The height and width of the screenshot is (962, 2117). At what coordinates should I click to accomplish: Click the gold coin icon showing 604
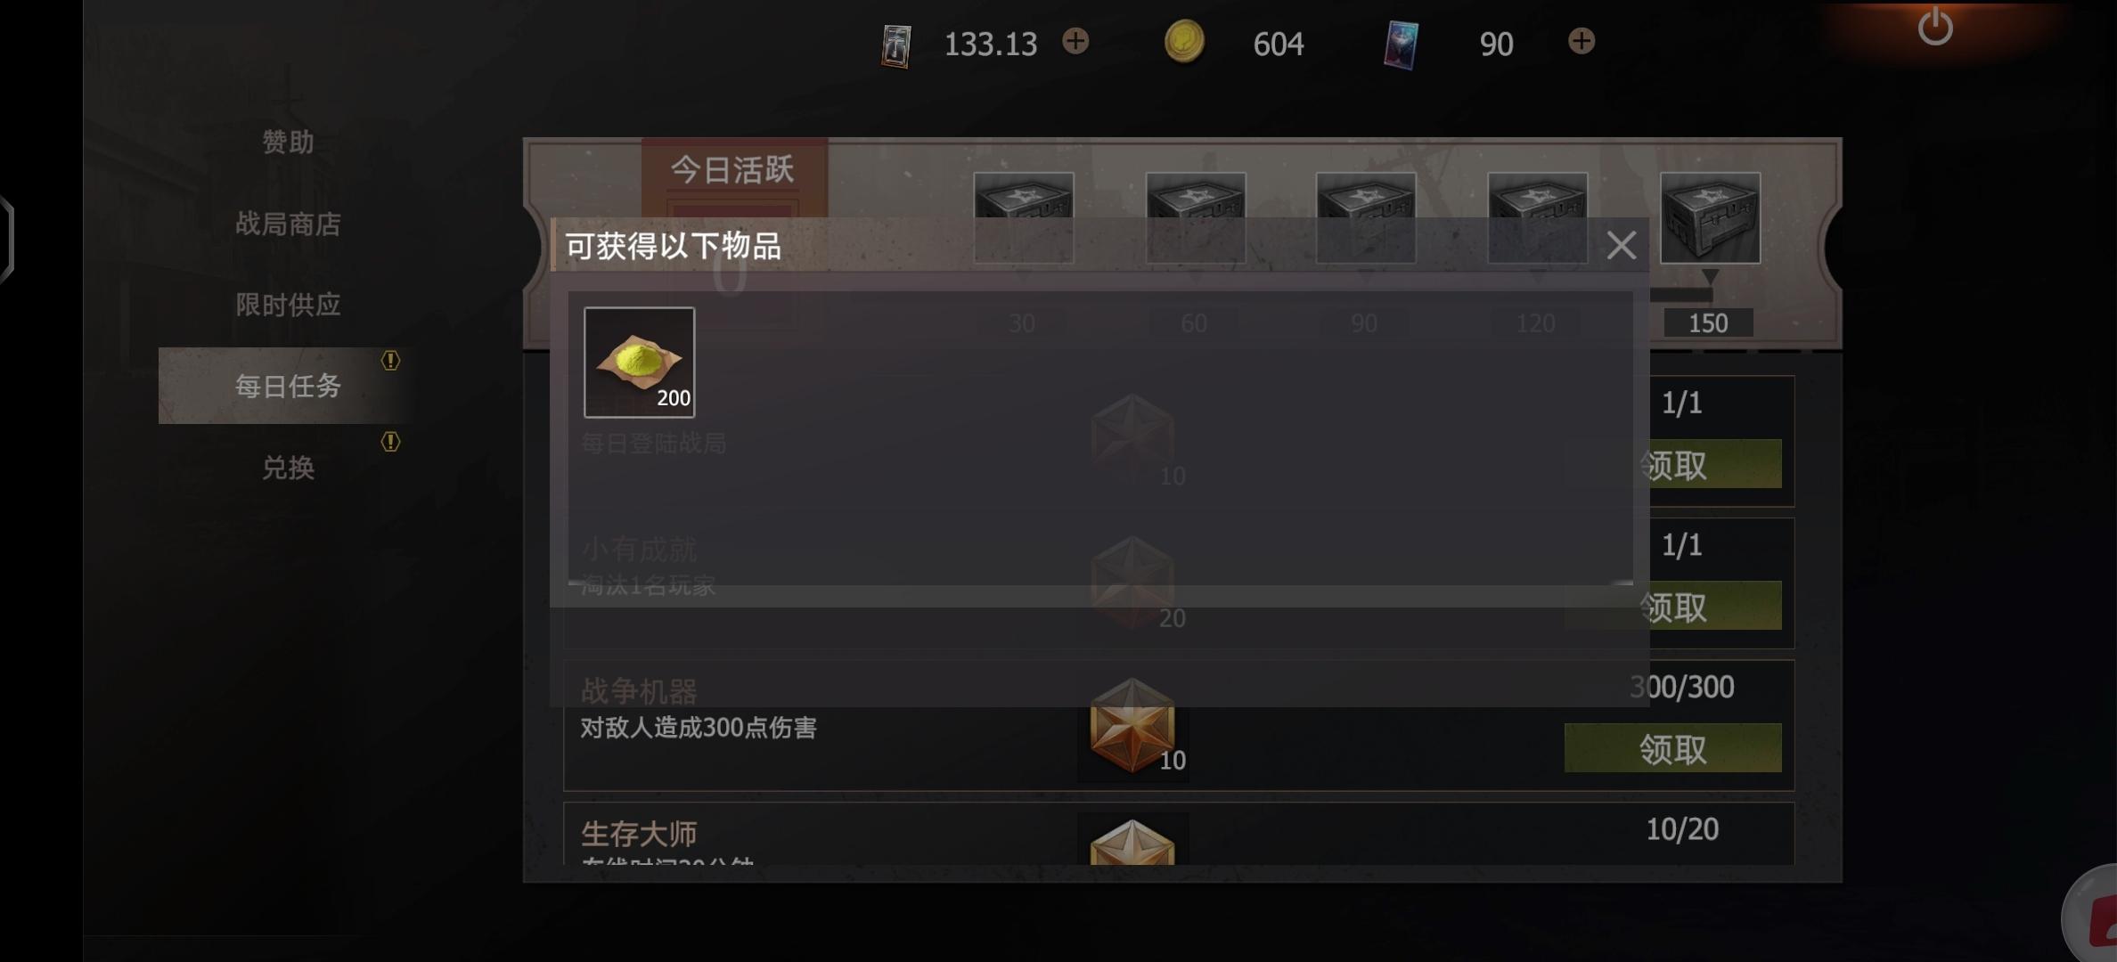pyautogui.click(x=1184, y=42)
